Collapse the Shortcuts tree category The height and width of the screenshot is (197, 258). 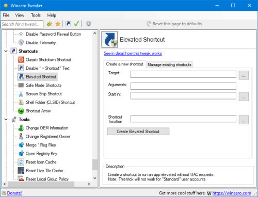pos(6,51)
